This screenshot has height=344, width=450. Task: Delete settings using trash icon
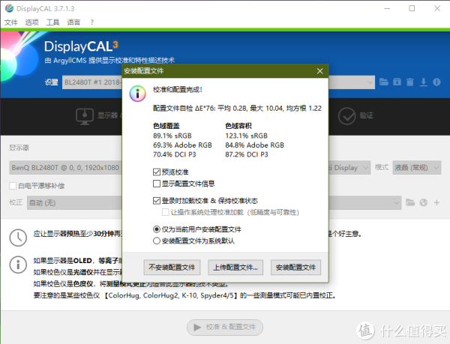(x=410, y=82)
